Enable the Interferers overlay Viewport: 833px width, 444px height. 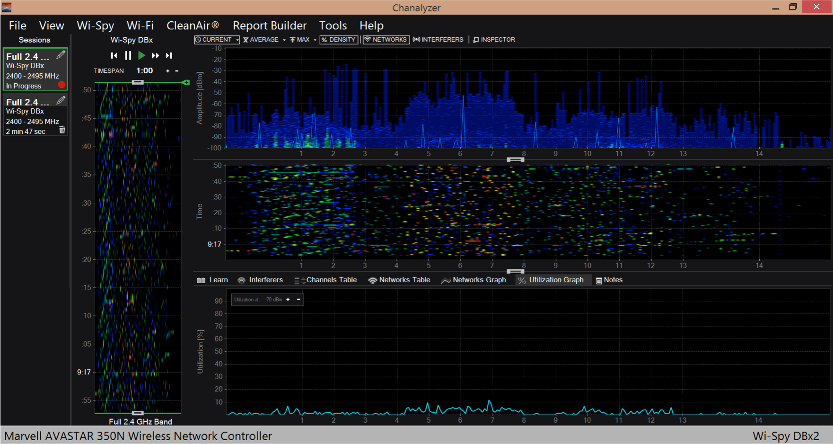(x=438, y=40)
